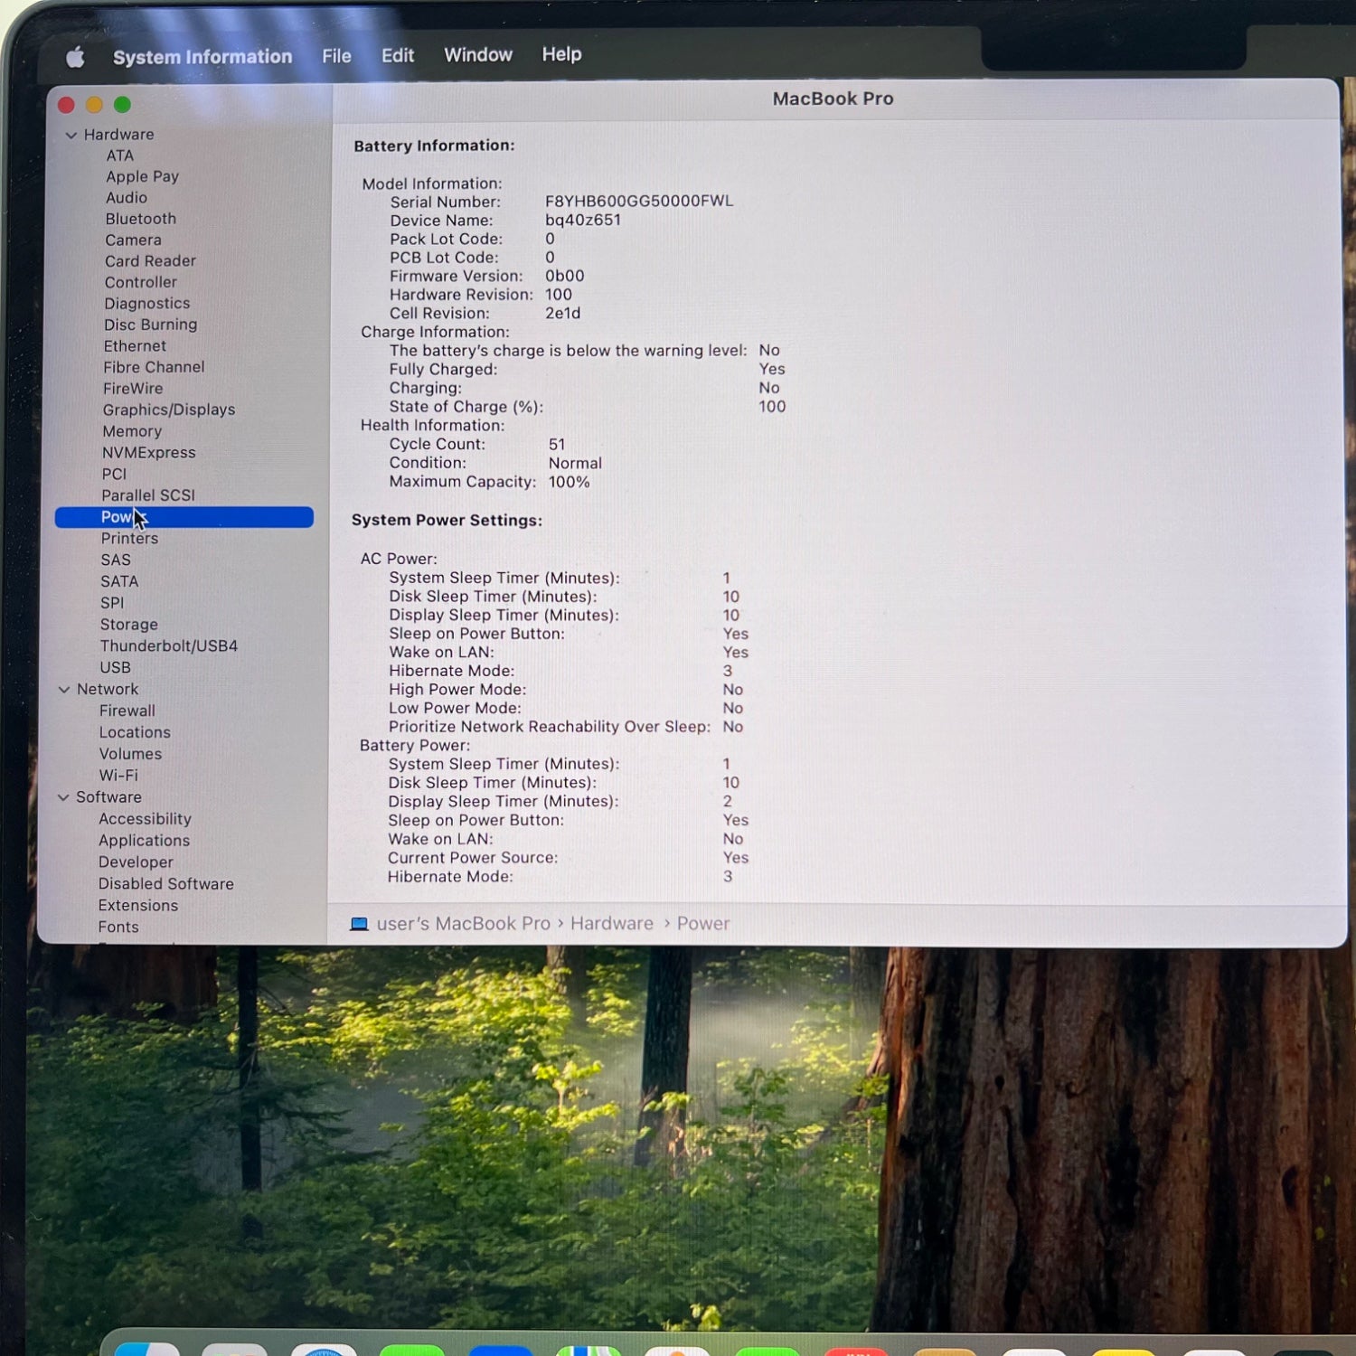Screen dimensions: 1356x1356
Task: Select Ethernet in the sidebar
Action: (x=135, y=346)
